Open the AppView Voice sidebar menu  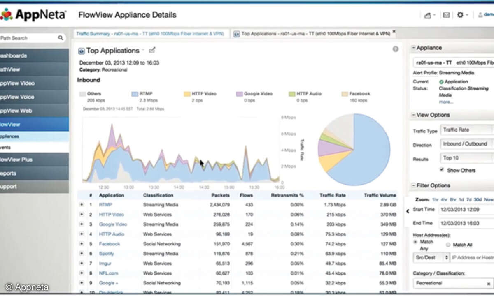(34, 97)
